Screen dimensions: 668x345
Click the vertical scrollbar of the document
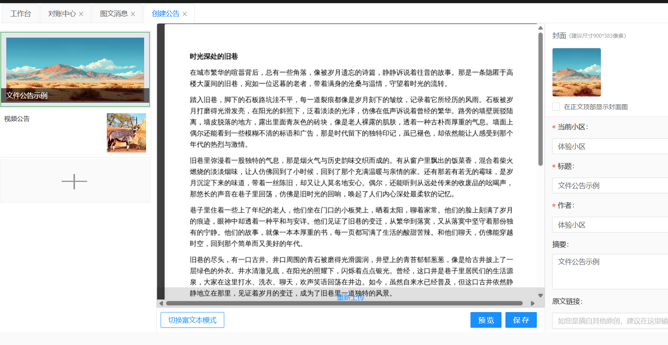pos(540,98)
